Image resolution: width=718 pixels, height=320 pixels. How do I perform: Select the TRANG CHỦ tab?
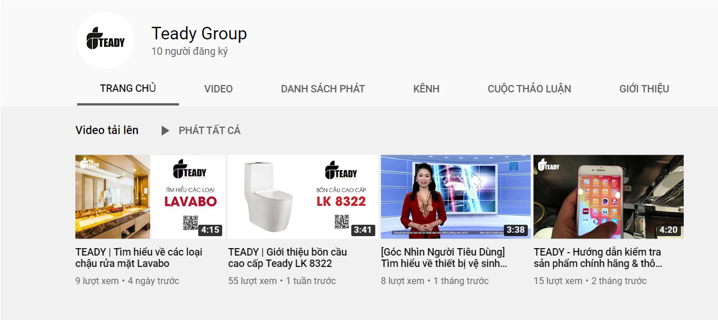click(x=128, y=88)
